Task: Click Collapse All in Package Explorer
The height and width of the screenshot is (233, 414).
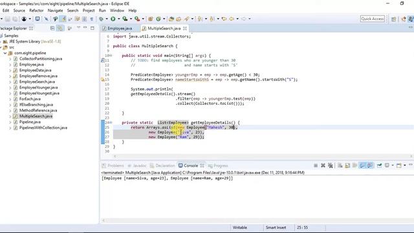Action: tap(52, 28)
